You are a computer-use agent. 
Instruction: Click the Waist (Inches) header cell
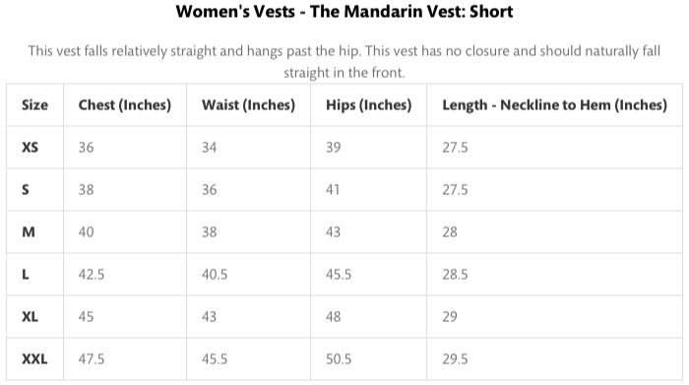[x=248, y=105]
